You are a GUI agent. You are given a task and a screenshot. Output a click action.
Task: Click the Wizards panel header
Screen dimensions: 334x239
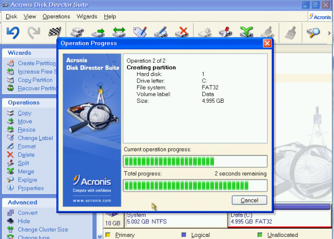29,53
